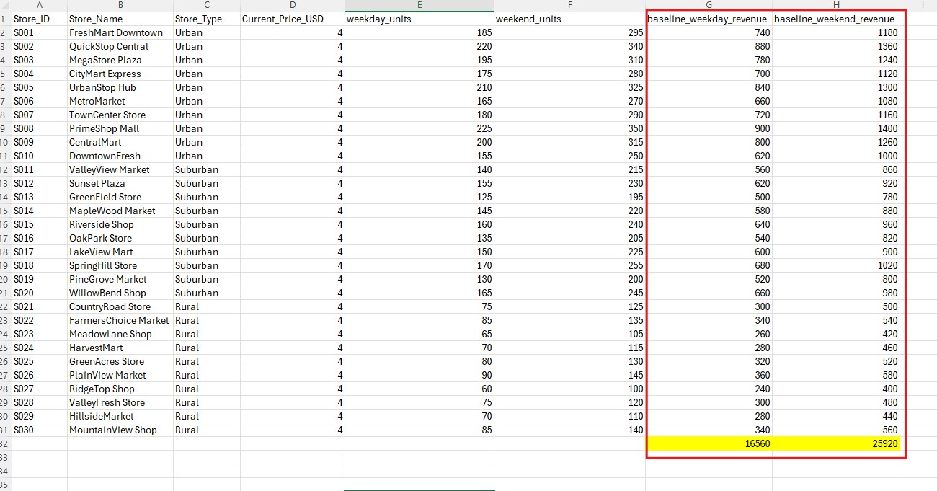Click the MountainView Shop cell
This screenshot has height=491, width=937.
(x=112, y=430)
